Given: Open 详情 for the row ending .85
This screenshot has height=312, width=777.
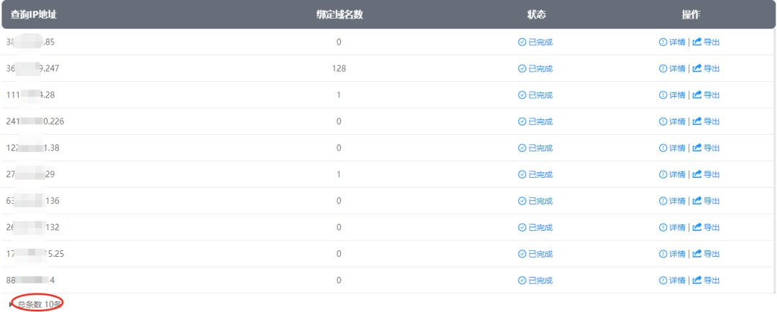Looking at the screenshot, I should click(678, 42).
